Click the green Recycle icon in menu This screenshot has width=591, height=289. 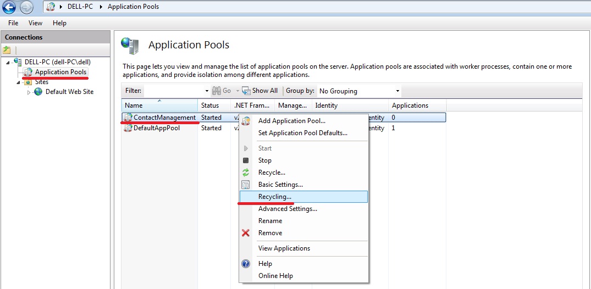click(x=246, y=173)
